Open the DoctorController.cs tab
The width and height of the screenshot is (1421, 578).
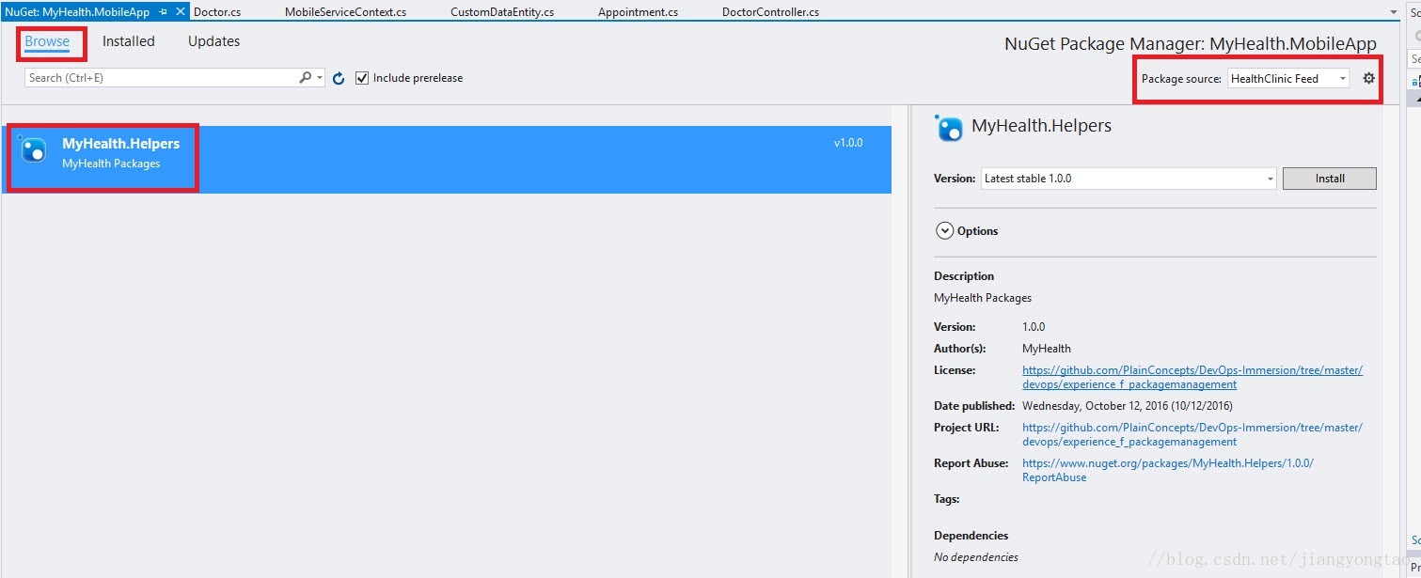click(770, 12)
